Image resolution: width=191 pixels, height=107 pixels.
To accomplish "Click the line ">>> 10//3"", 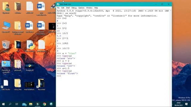I will coord(63,48).
